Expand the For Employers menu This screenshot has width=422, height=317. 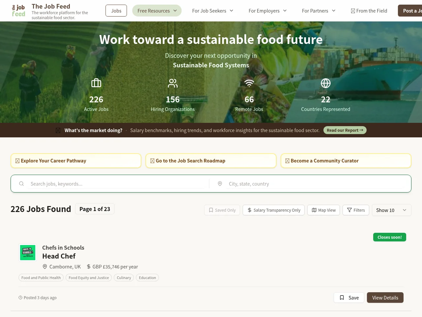(267, 11)
